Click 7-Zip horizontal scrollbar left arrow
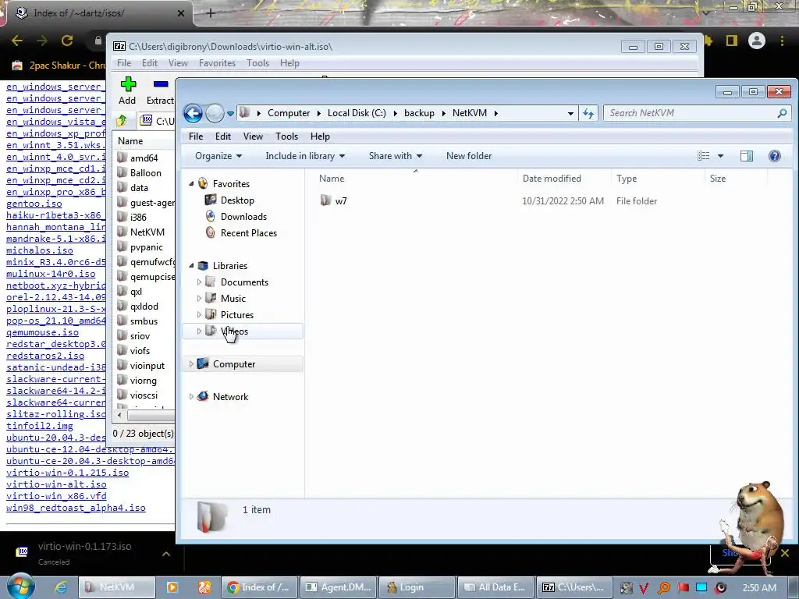This screenshot has width=799, height=599. pyautogui.click(x=119, y=416)
